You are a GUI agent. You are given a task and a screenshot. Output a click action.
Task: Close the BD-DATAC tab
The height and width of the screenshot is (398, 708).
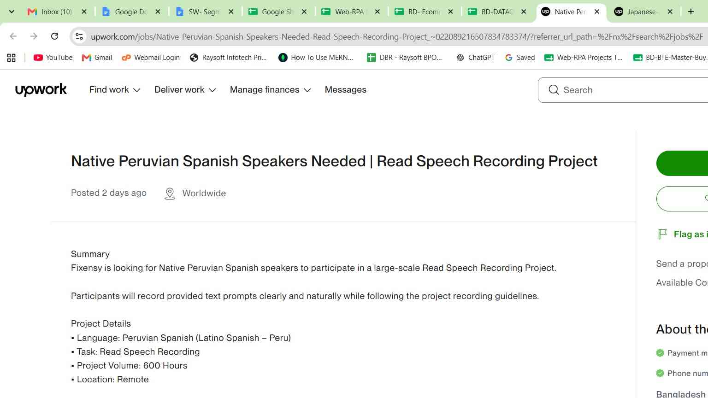524,12
